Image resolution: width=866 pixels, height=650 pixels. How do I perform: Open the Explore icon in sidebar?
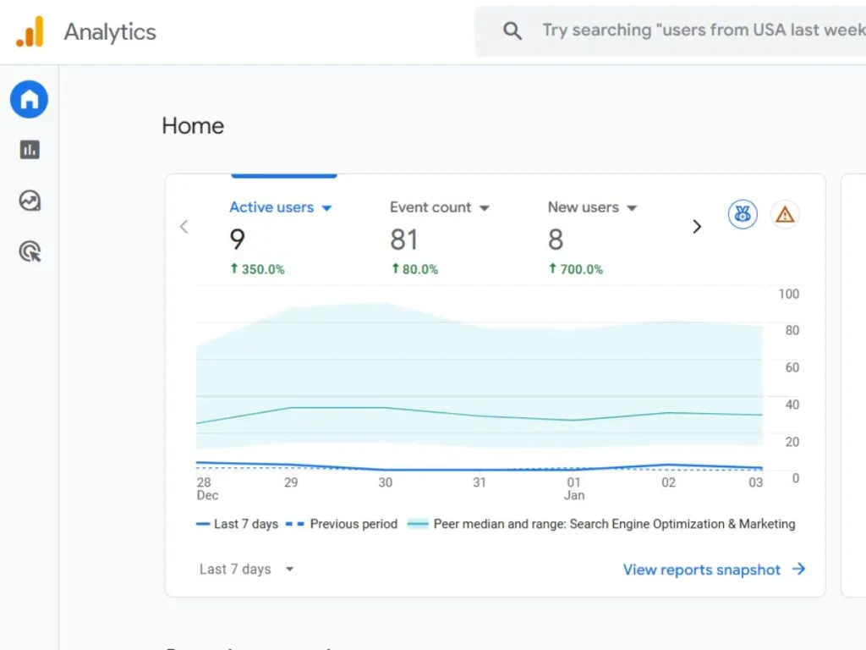(30, 201)
